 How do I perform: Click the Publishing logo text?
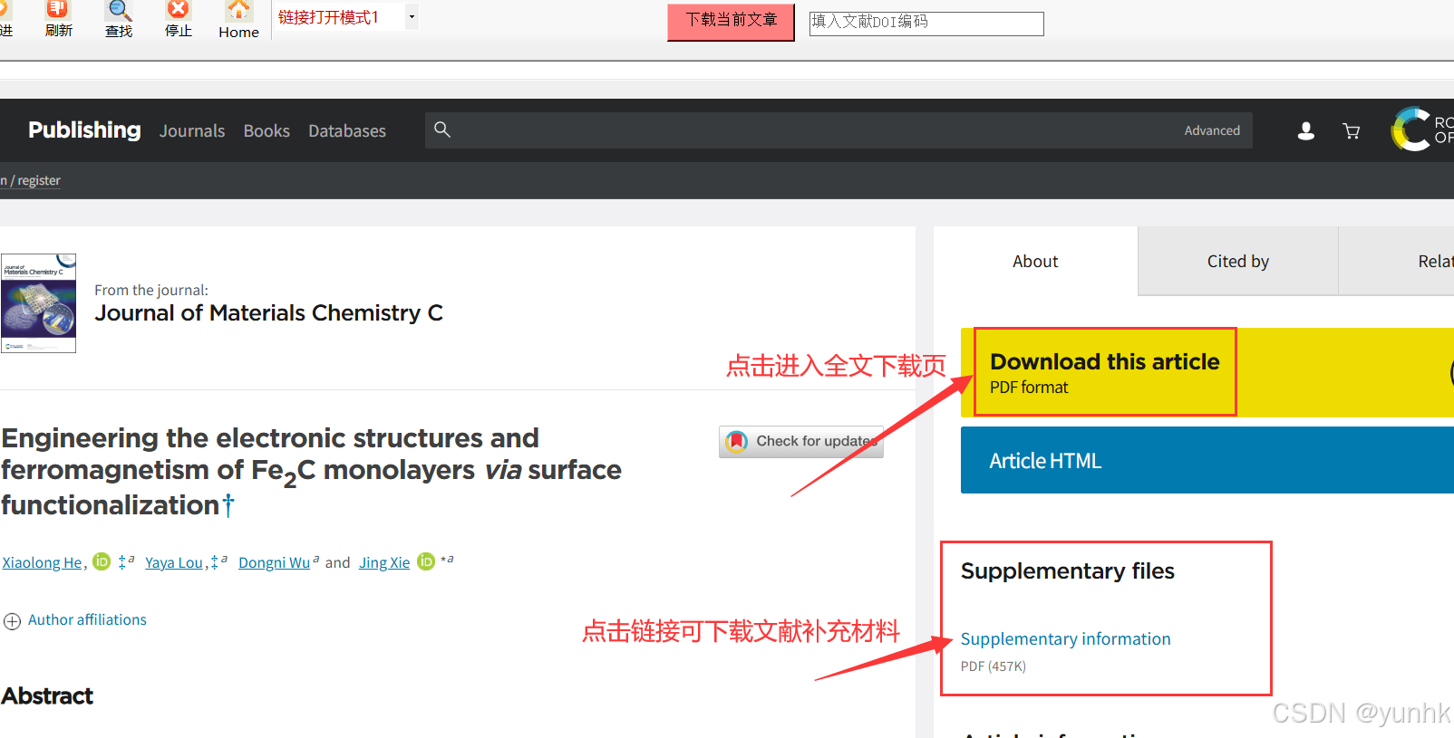pyautogui.click(x=84, y=130)
